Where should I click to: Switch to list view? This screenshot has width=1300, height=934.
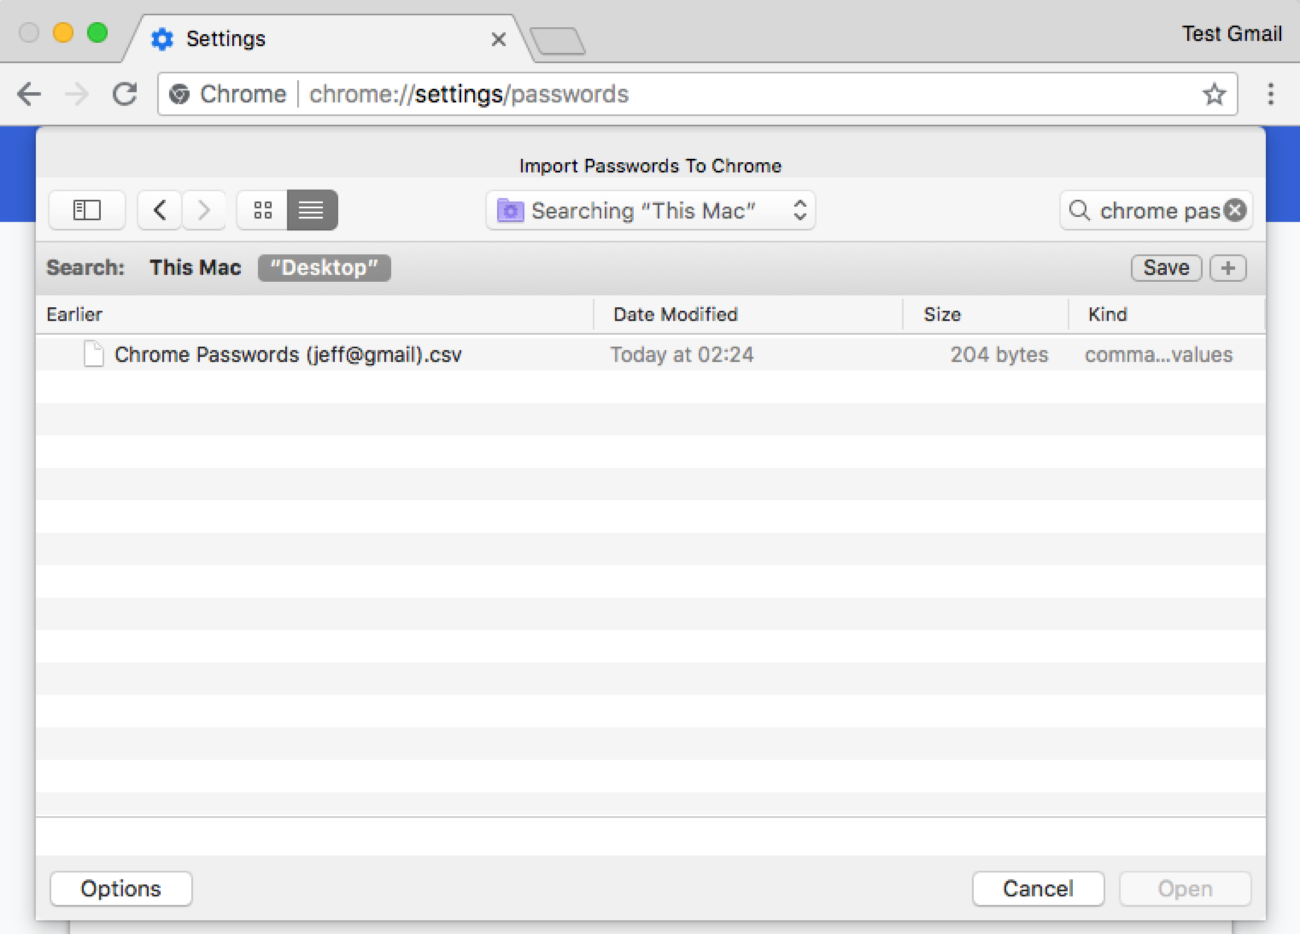[312, 209]
